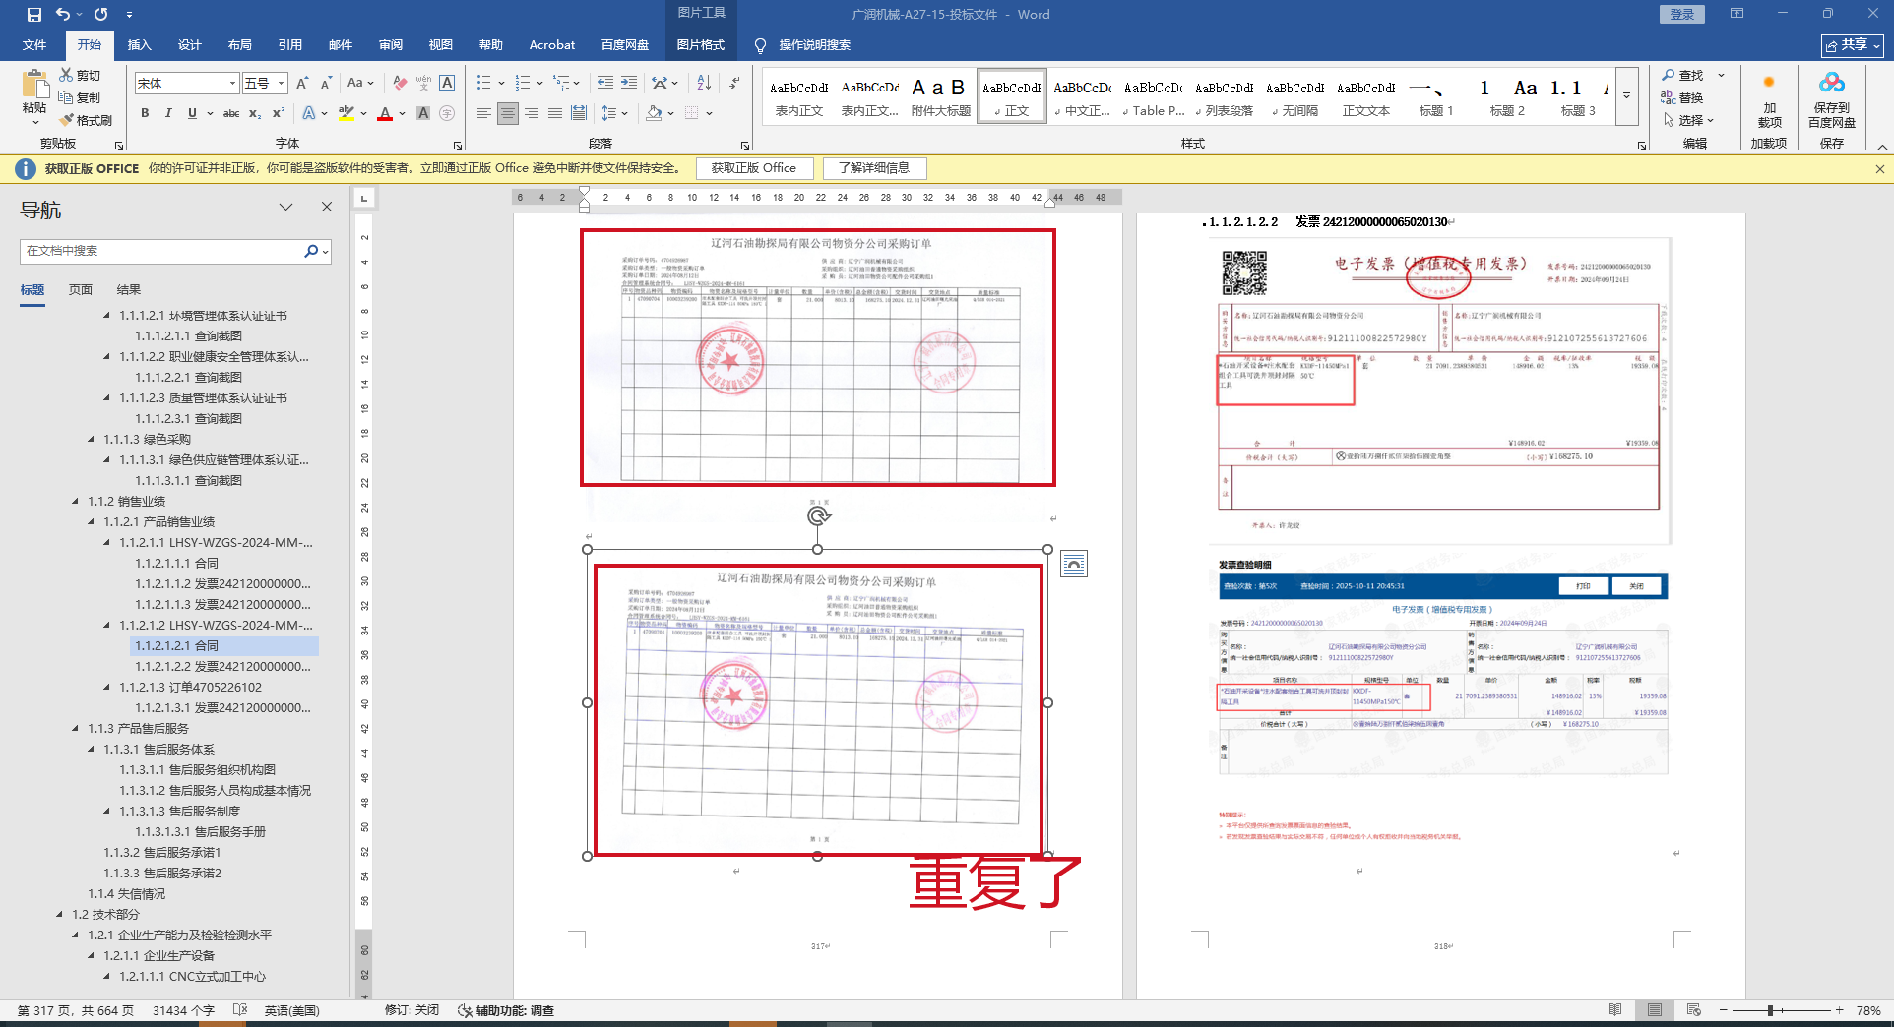Viewport: 1894px width, 1027px height.
Task: Open the 图片格式 Picture Format tab
Action: tap(700, 45)
